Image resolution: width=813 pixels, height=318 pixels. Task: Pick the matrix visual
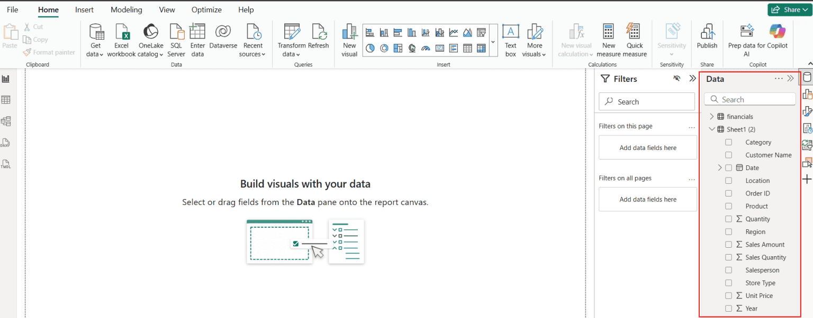coord(481,48)
